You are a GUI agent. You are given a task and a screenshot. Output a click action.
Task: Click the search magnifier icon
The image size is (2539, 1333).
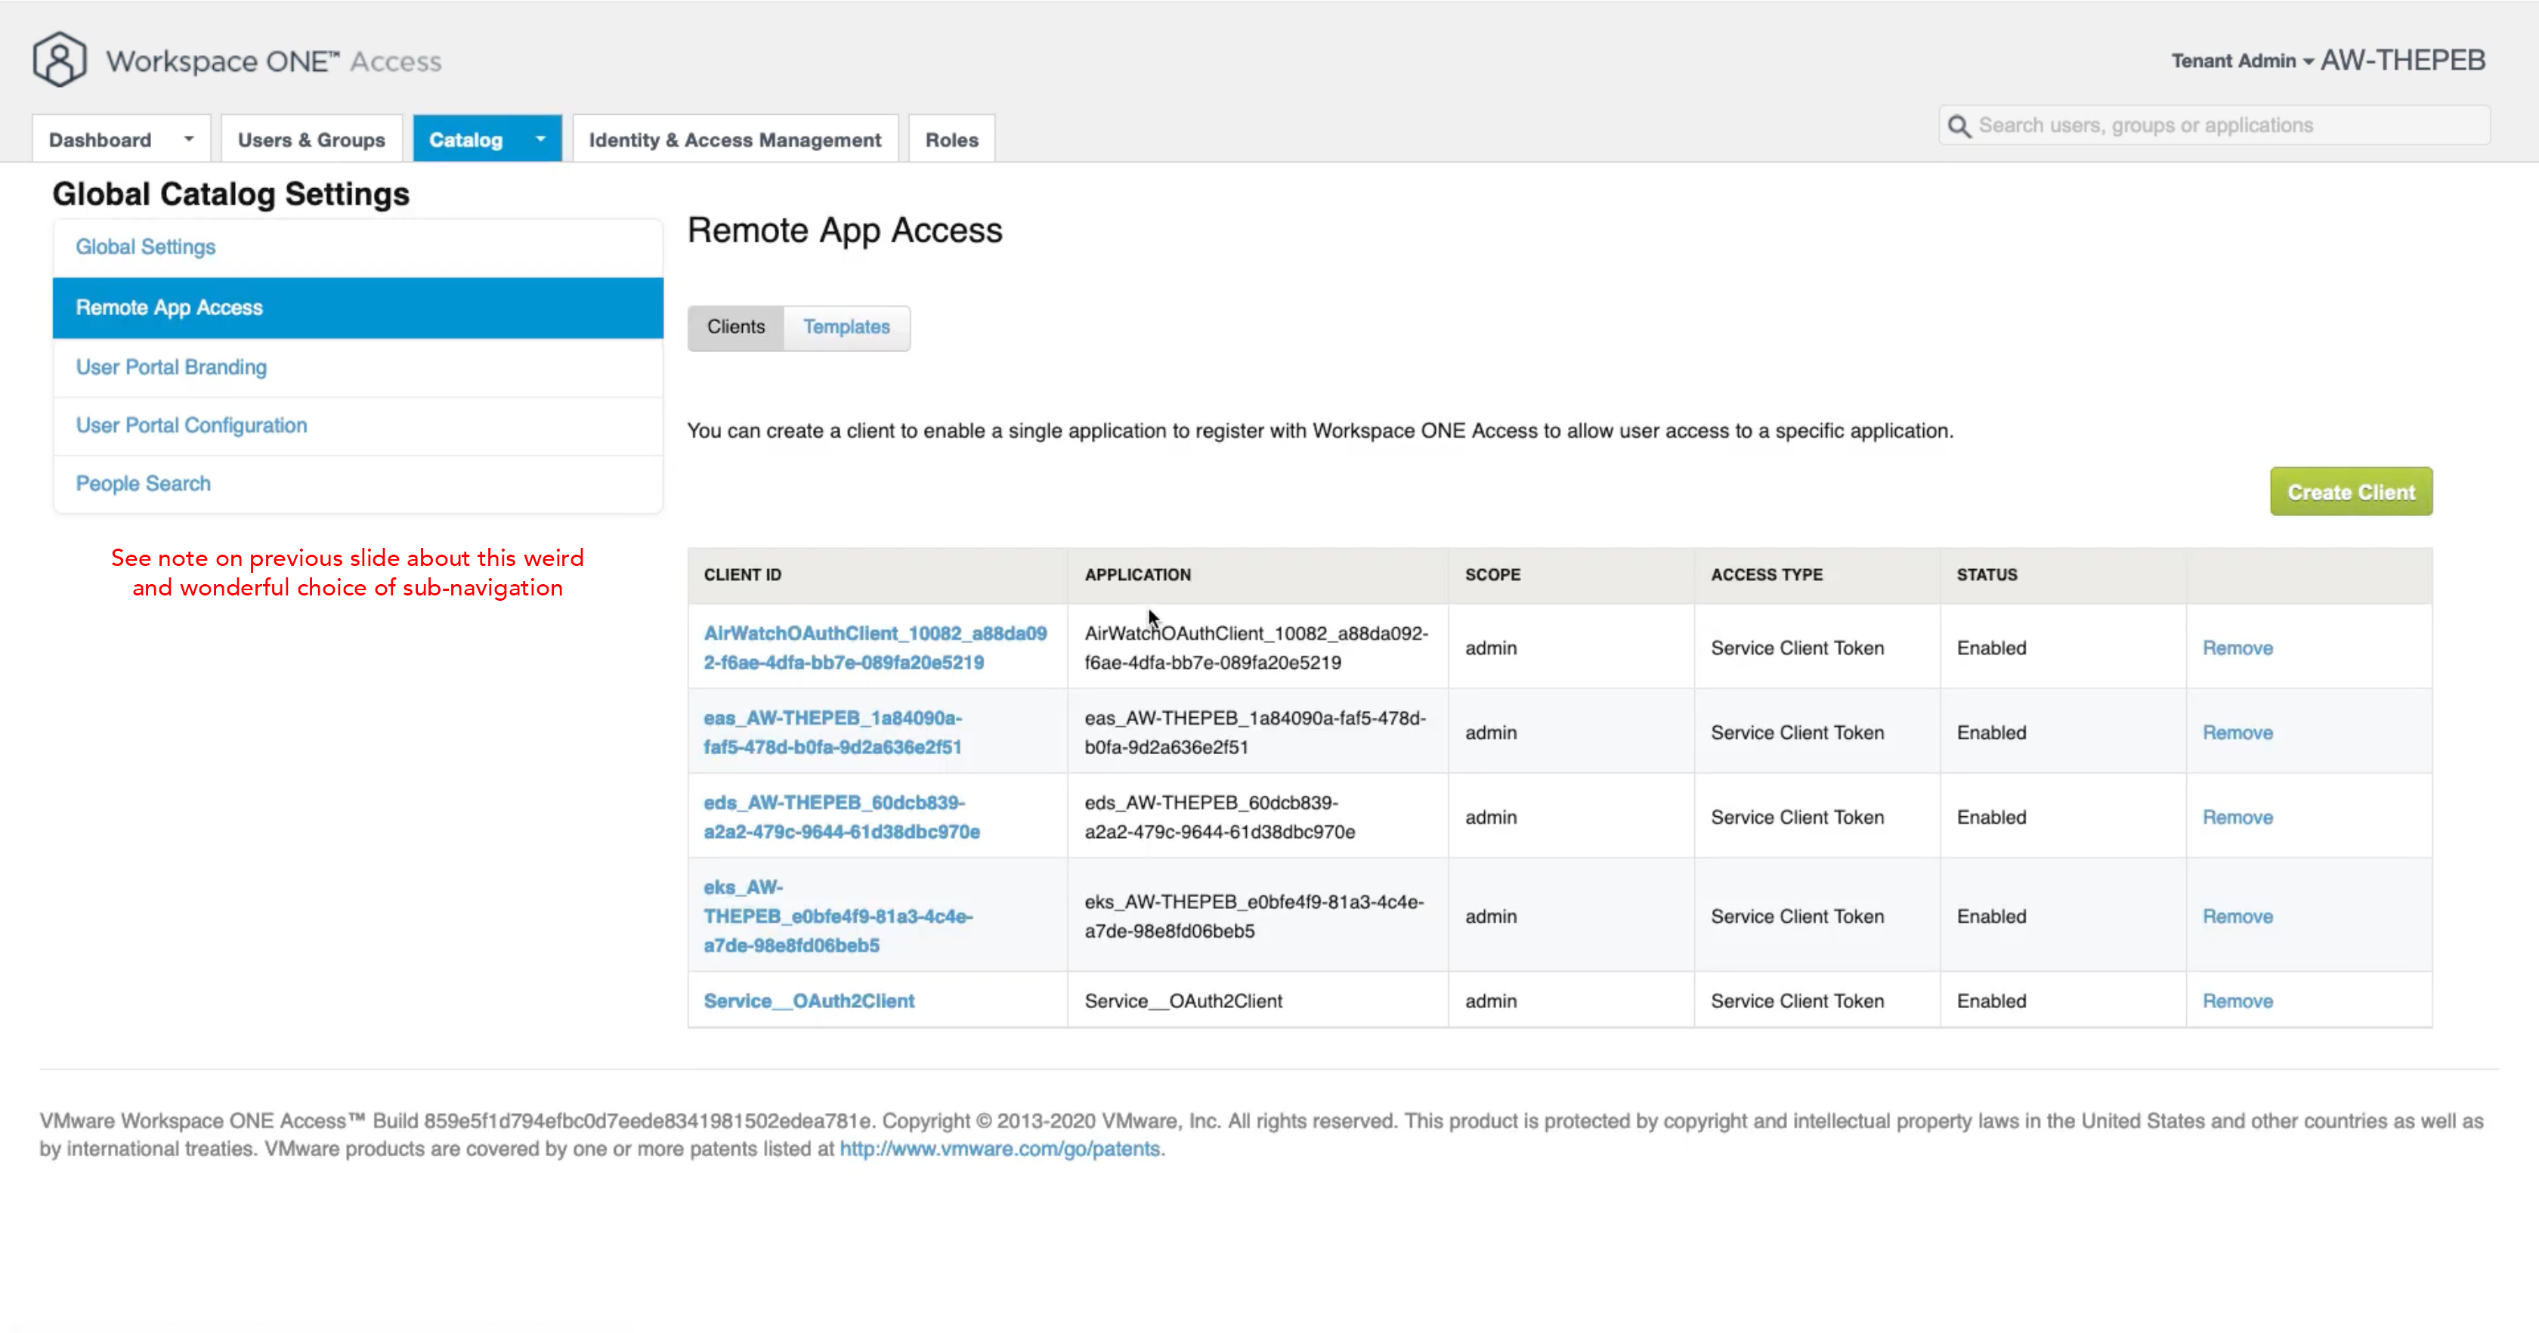[x=1959, y=126]
